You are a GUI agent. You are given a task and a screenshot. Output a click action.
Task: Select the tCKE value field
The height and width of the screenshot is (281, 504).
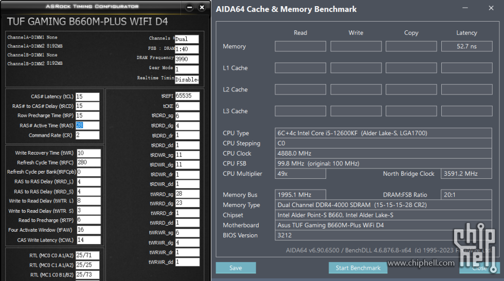(187, 106)
